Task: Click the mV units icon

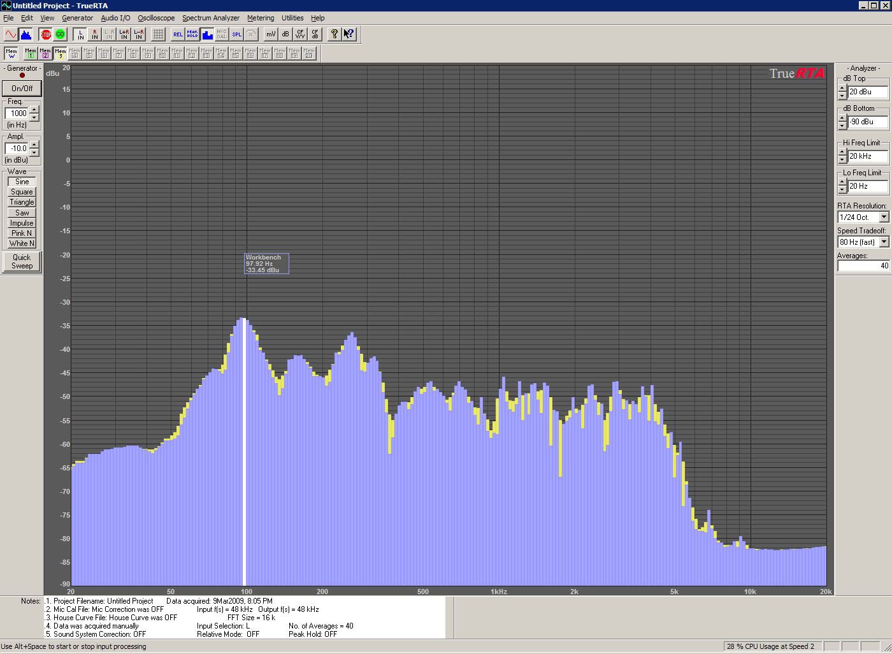Action: pos(271,34)
